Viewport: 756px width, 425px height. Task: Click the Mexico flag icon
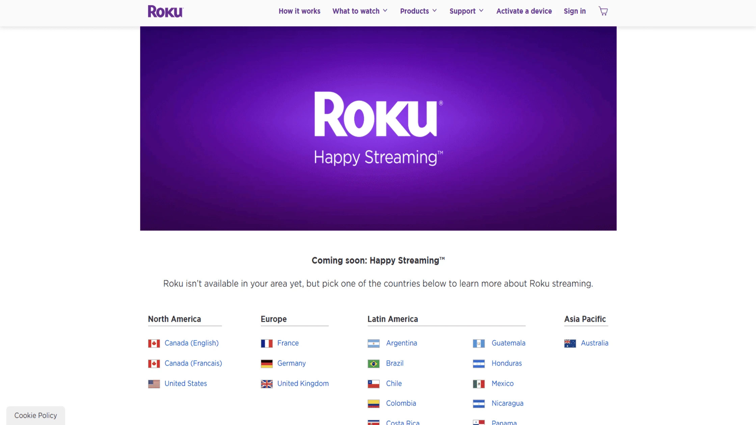tap(479, 384)
